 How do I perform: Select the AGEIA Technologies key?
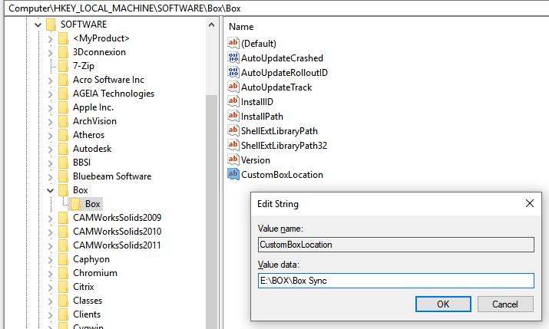pyautogui.click(x=114, y=94)
